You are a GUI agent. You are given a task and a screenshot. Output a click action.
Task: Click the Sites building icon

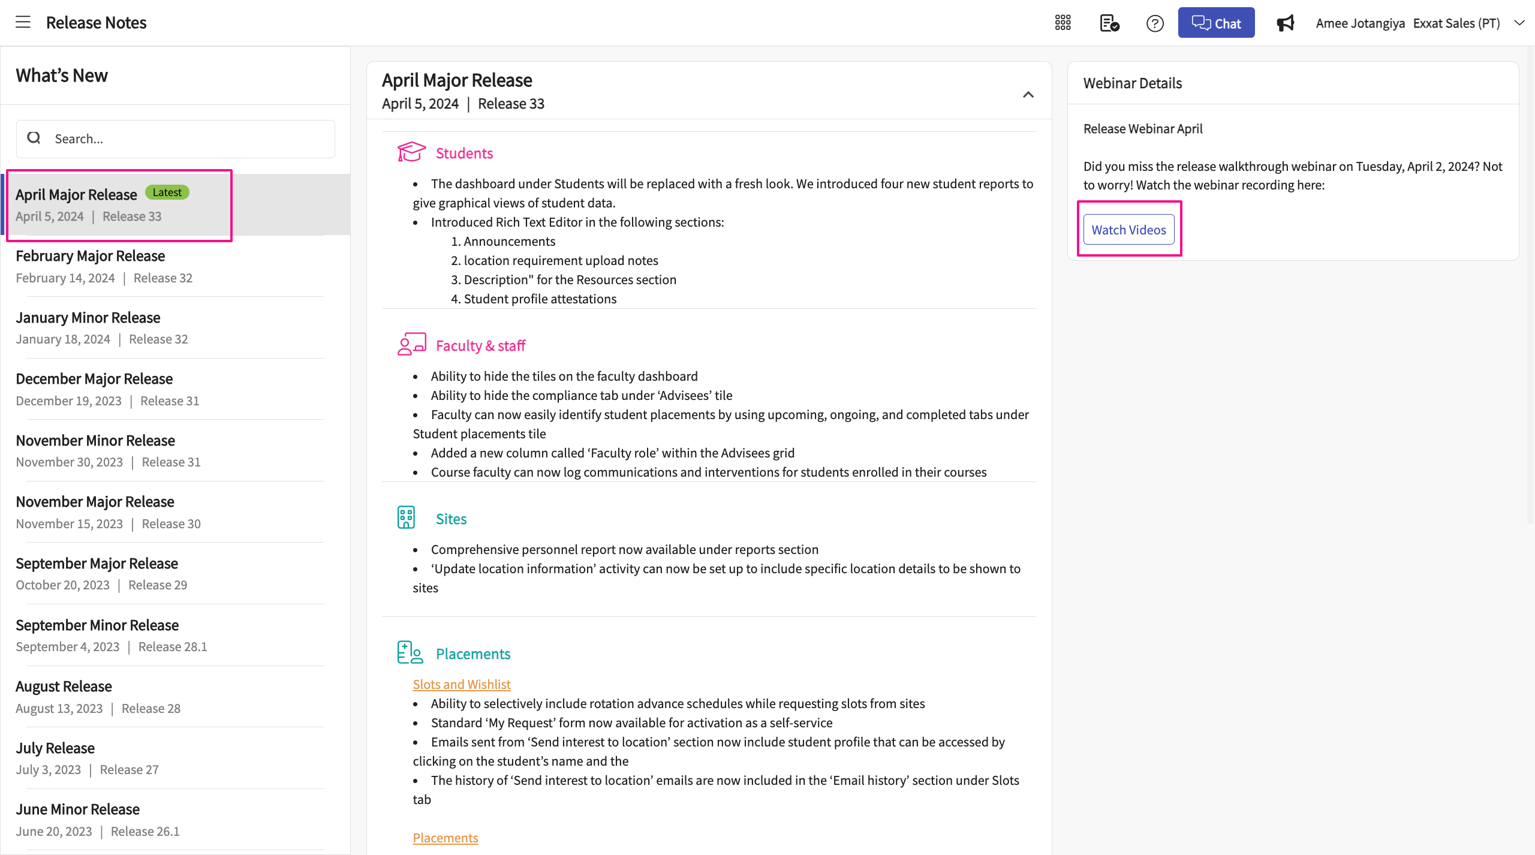click(405, 517)
